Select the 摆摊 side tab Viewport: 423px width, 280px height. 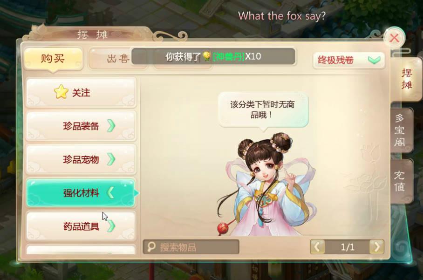pos(406,79)
